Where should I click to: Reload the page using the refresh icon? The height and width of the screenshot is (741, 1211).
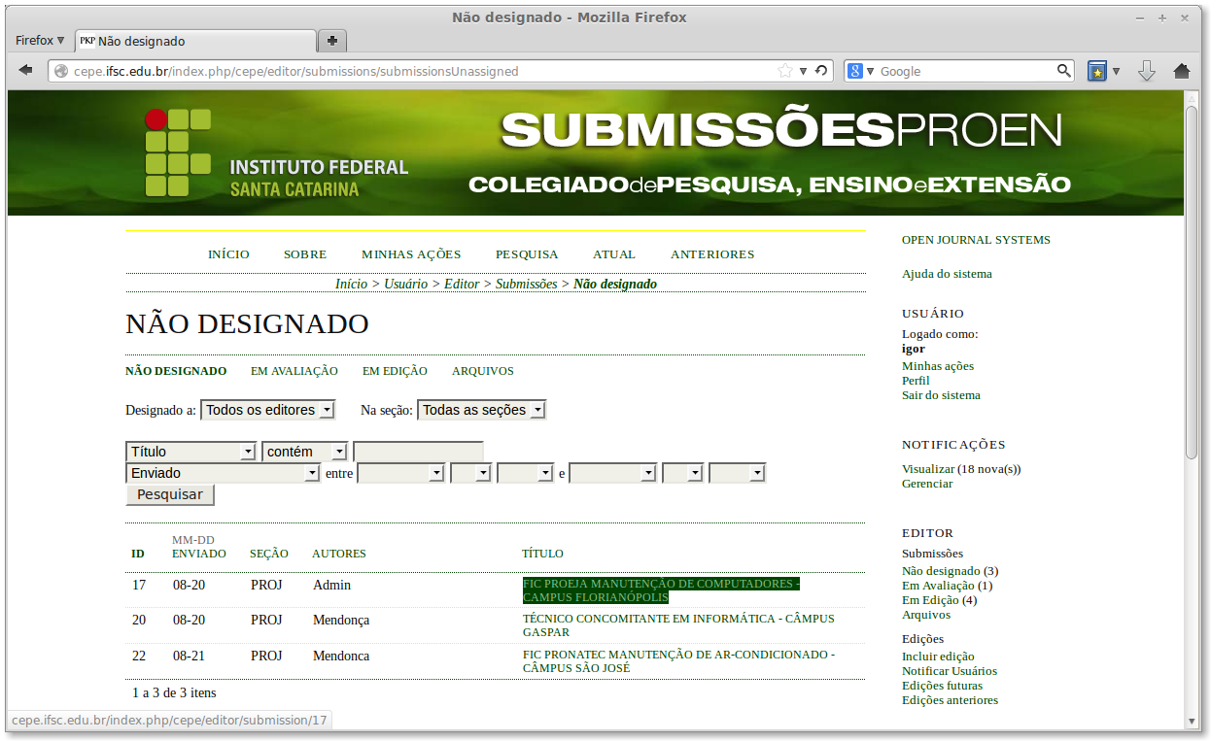[821, 71]
